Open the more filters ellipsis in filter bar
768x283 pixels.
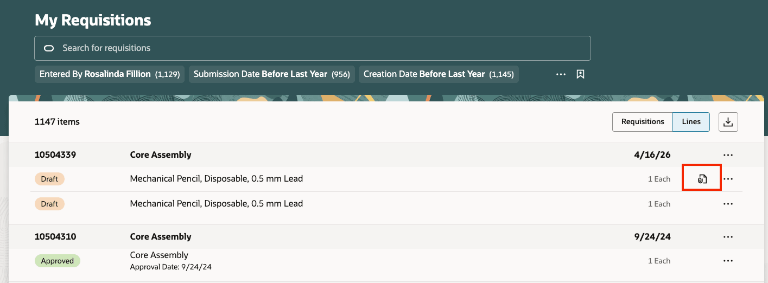[561, 74]
